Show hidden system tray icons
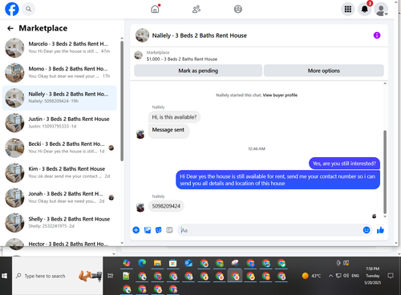This screenshot has height=295, width=401. tap(330, 276)
